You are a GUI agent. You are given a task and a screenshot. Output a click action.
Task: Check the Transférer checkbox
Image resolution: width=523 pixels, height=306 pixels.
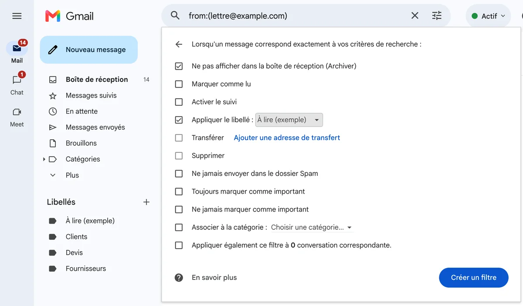179,138
